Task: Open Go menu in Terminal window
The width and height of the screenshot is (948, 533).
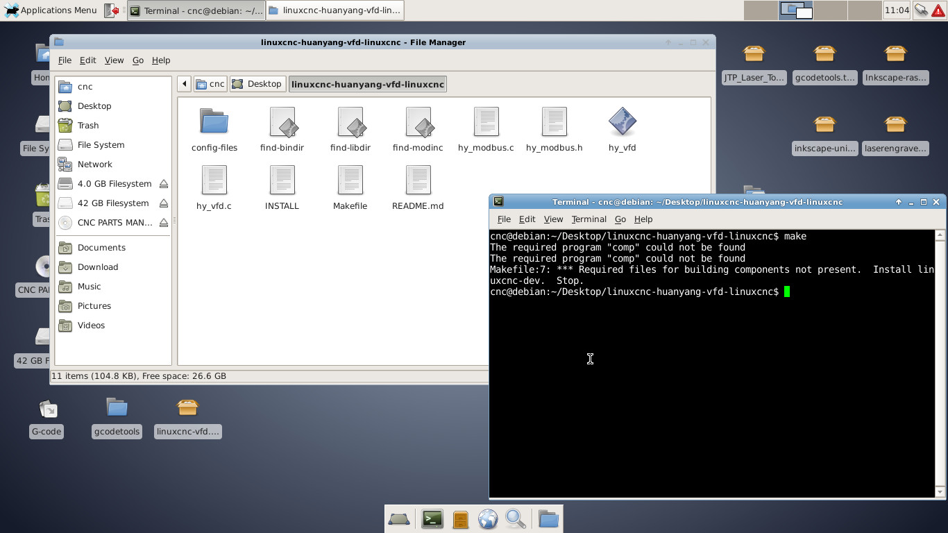Action: tap(620, 219)
